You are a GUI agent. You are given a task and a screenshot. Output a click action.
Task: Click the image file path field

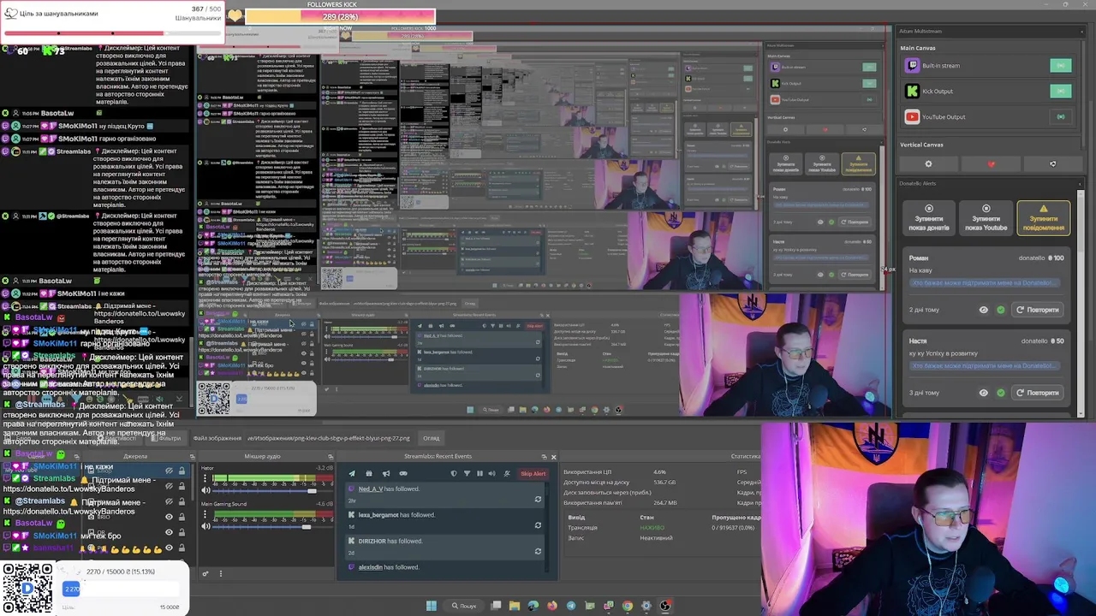(x=329, y=438)
